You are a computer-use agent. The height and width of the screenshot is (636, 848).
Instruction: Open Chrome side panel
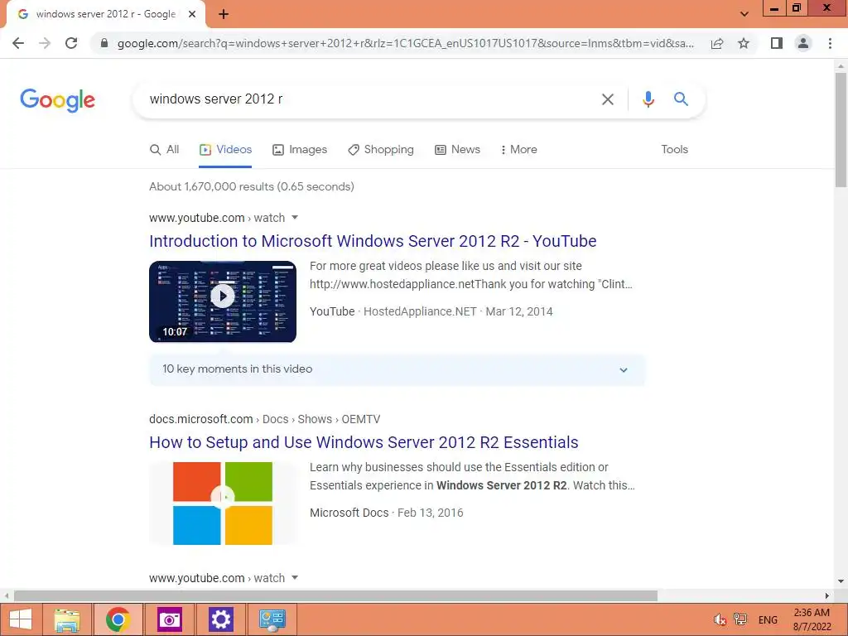click(777, 43)
